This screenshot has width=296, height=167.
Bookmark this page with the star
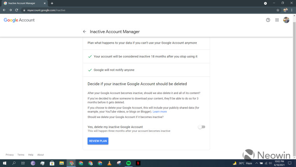(x=278, y=10)
